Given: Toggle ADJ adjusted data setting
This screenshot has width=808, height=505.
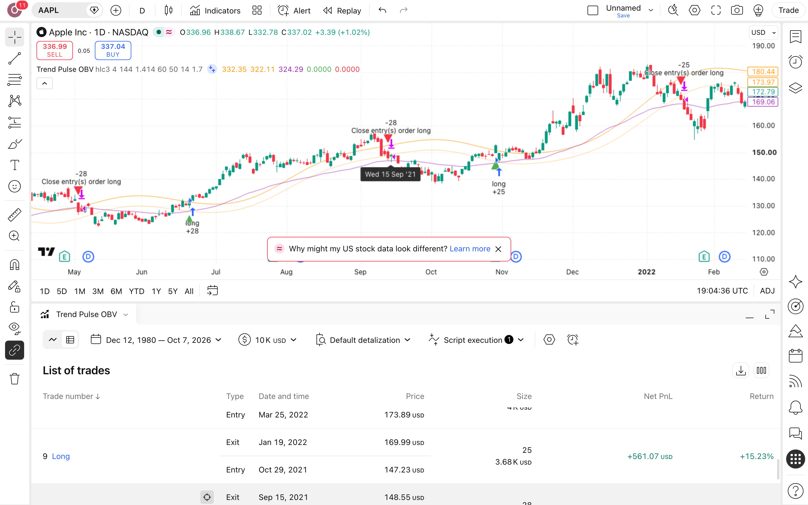Looking at the screenshot, I should coord(767,291).
